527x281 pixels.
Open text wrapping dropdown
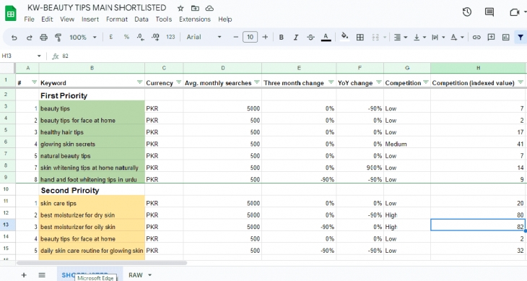(438, 38)
